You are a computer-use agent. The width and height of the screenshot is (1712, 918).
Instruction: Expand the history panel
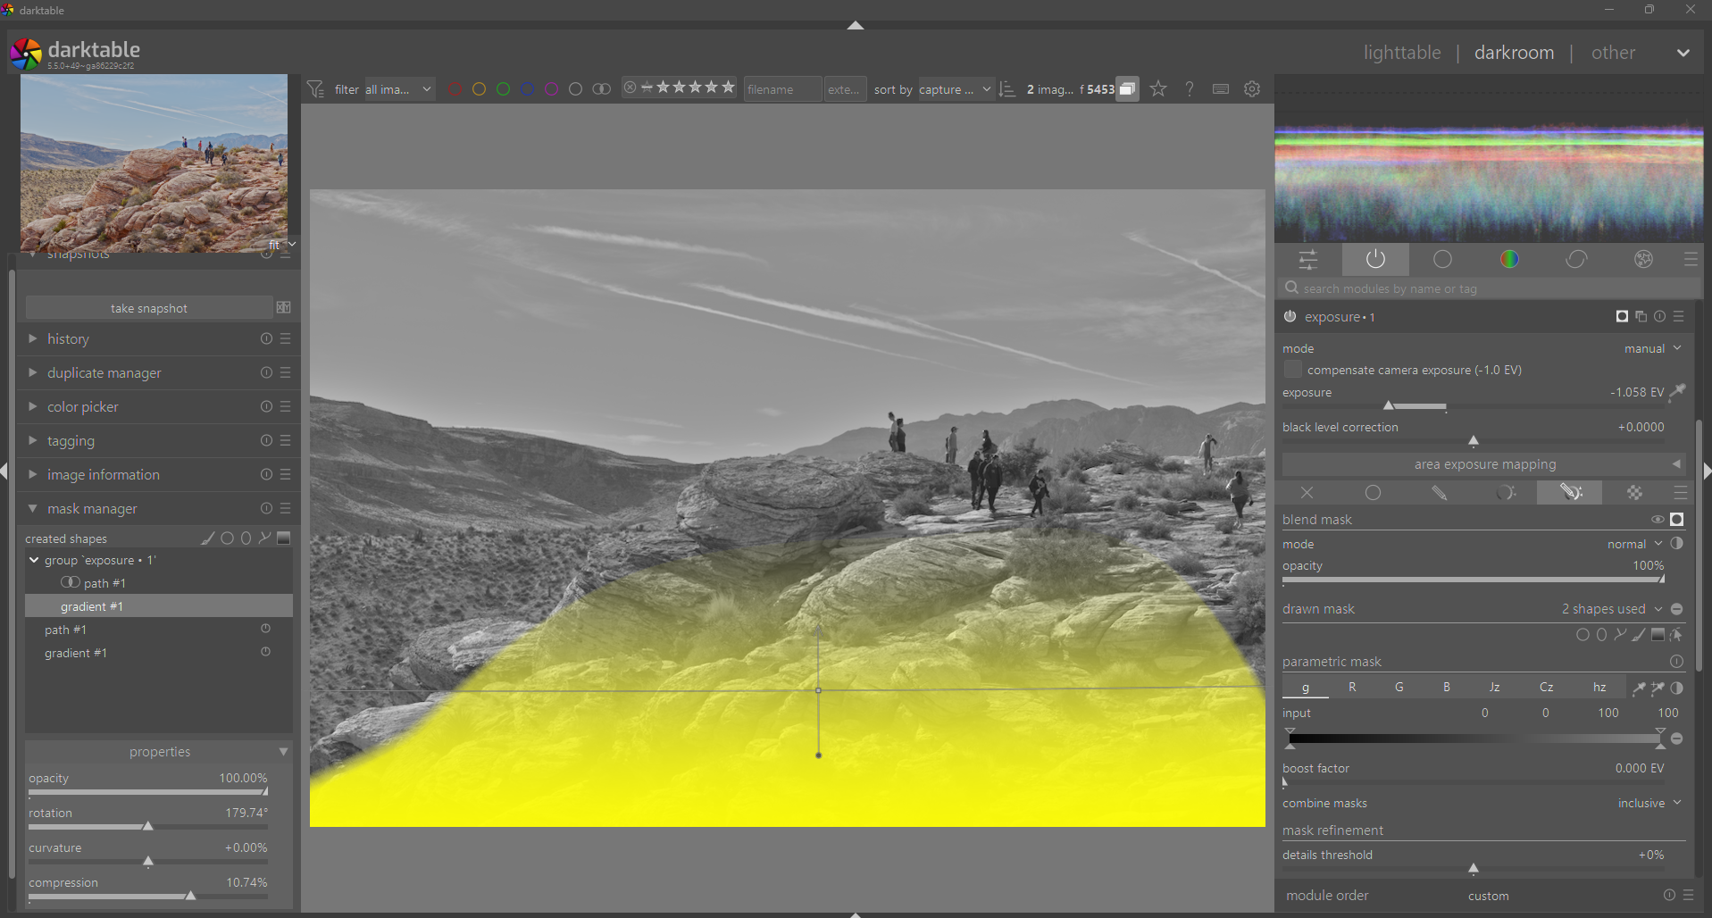68,339
